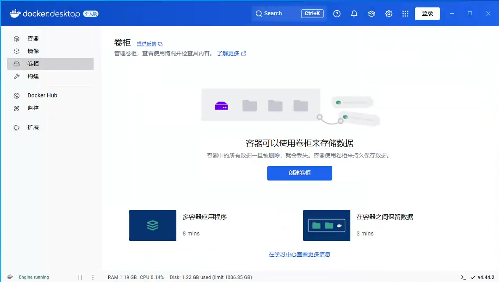499x282 pixels.
Task: Open the terminal icon in status bar
Action: tap(463, 277)
